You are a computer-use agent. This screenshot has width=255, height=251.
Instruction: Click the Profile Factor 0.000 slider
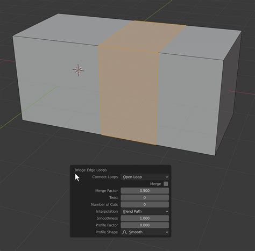[145, 225]
